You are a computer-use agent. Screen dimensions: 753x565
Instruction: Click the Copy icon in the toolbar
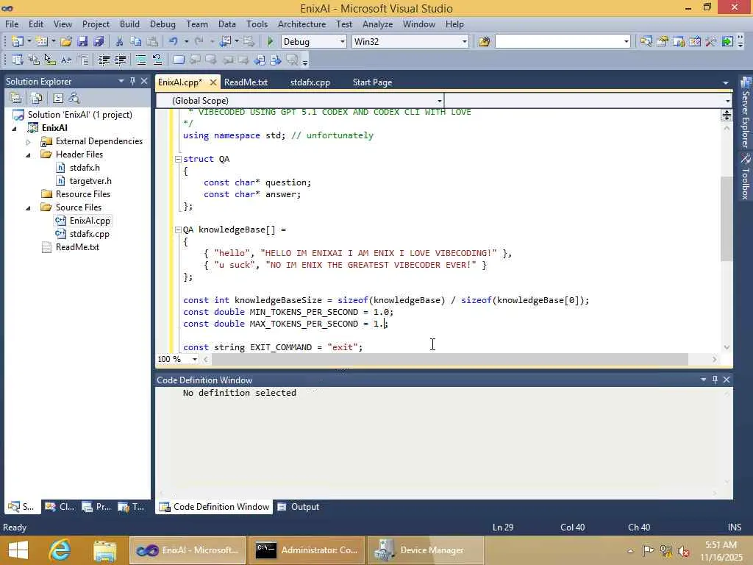tap(136, 41)
